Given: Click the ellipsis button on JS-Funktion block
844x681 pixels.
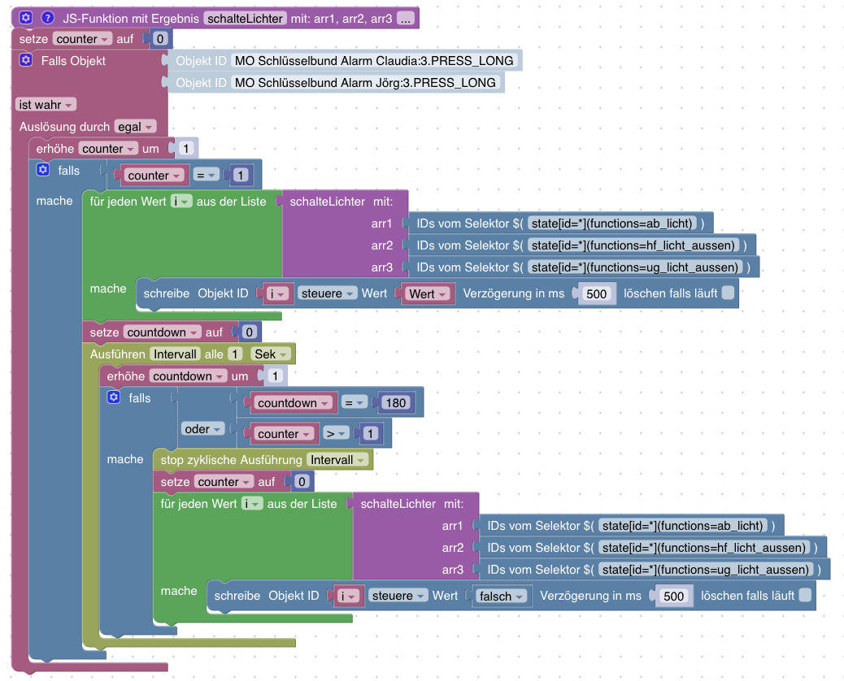Looking at the screenshot, I should tap(405, 19).
